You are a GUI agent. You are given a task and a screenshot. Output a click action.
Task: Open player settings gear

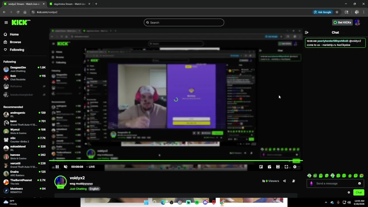pos(295,167)
